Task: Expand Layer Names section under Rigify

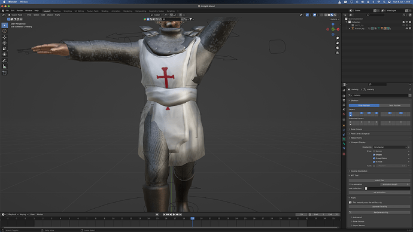Action: (x=359, y=225)
